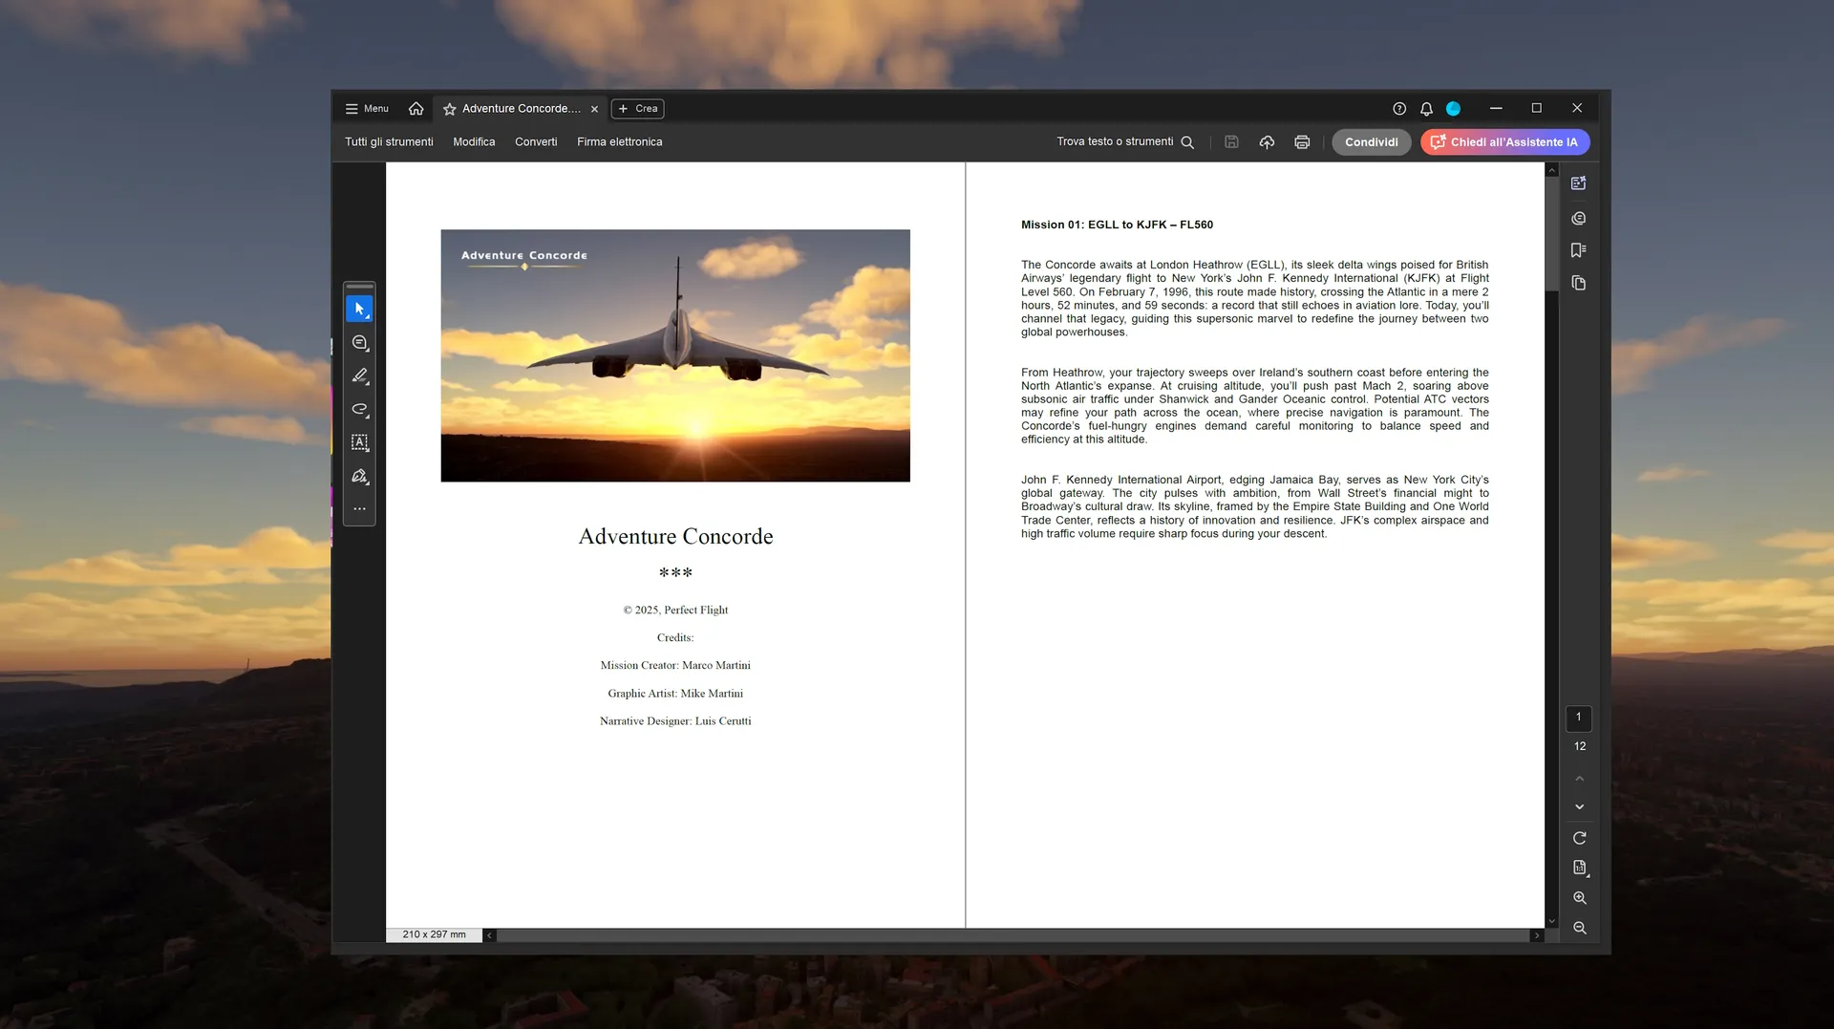Click the upload to cloud icon

(1267, 142)
